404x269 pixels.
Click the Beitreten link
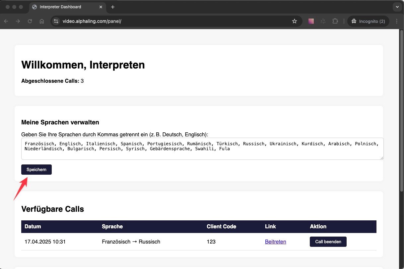(275, 242)
